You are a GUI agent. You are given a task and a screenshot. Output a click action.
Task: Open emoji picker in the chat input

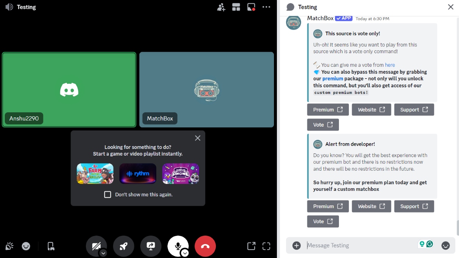[445, 245]
